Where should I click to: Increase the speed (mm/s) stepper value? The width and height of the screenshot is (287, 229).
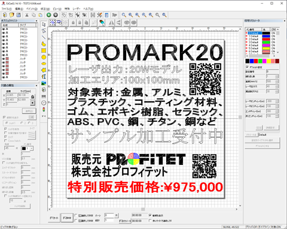[x=277, y=80]
